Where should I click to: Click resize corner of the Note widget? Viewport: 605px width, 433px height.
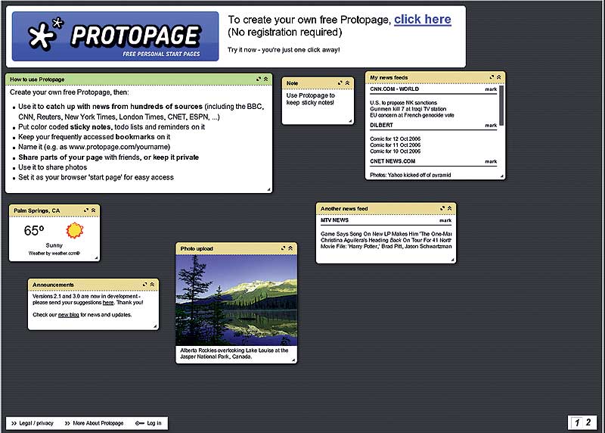[x=350, y=121]
